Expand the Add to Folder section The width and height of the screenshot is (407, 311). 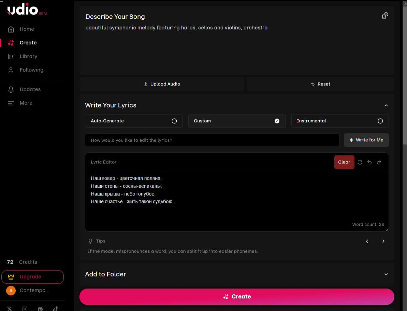click(x=386, y=274)
